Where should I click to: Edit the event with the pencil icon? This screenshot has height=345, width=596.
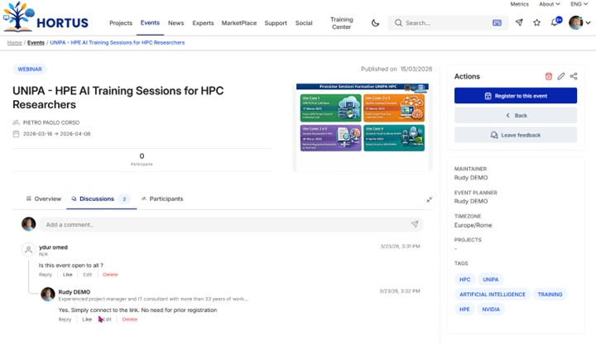[x=561, y=76]
